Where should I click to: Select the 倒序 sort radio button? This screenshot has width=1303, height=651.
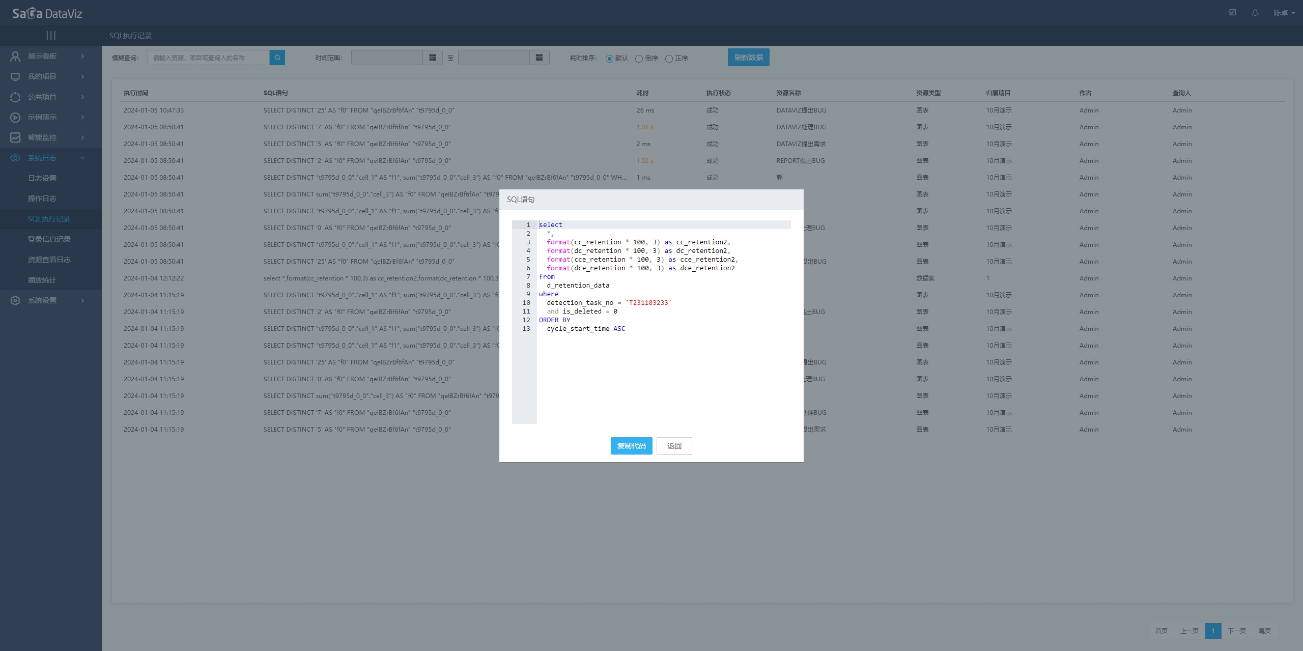[x=639, y=59]
